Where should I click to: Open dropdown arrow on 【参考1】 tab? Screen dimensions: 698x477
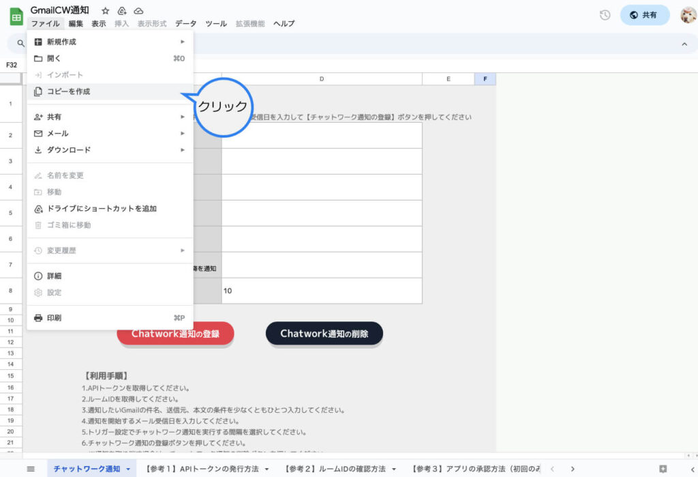pyautogui.click(x=267, y=469)
